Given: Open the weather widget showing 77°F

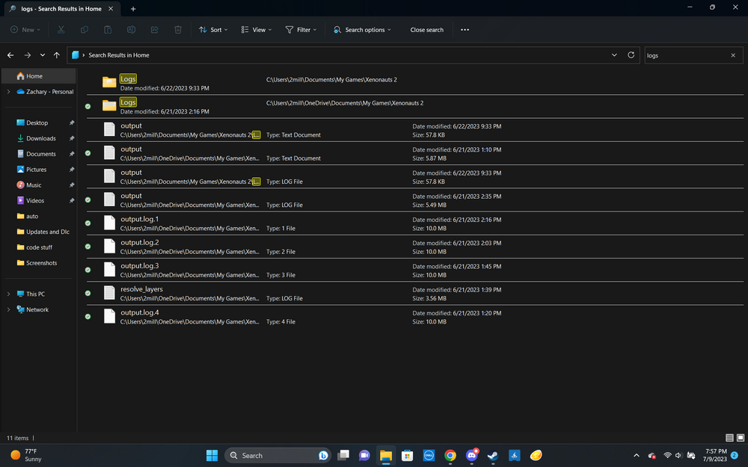Looking at the screenshot, I should click(x=26, y=455).
